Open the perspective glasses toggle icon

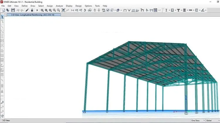[x=90, y=10]
